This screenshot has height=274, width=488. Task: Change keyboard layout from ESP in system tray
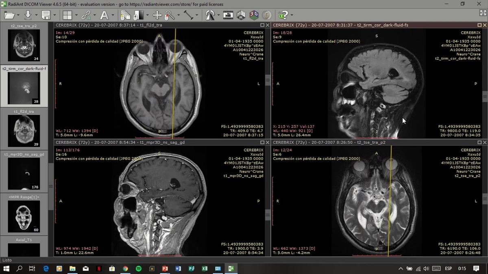pyautogui.click(x=448, y=268)
